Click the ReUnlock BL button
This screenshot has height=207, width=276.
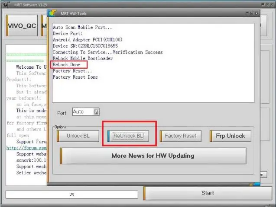pos(128,136)
